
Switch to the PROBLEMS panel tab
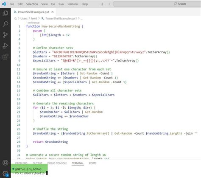pos(21,163)
